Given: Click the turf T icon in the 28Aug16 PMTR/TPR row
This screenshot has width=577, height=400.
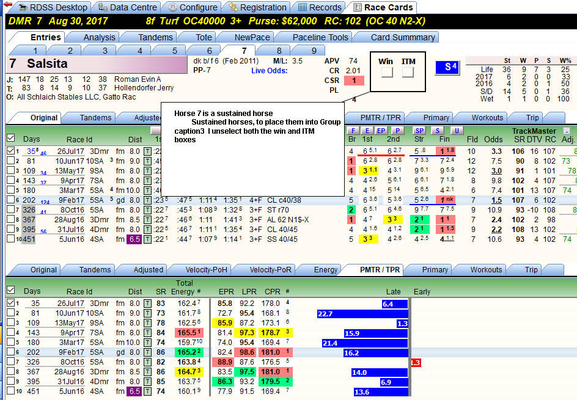Looking at the screenshot, I should coord(147,372).
